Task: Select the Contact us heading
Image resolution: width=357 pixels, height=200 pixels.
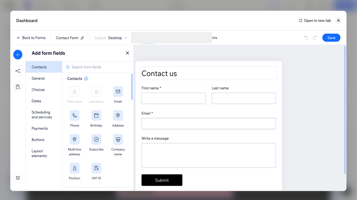Action: (209, 73)
